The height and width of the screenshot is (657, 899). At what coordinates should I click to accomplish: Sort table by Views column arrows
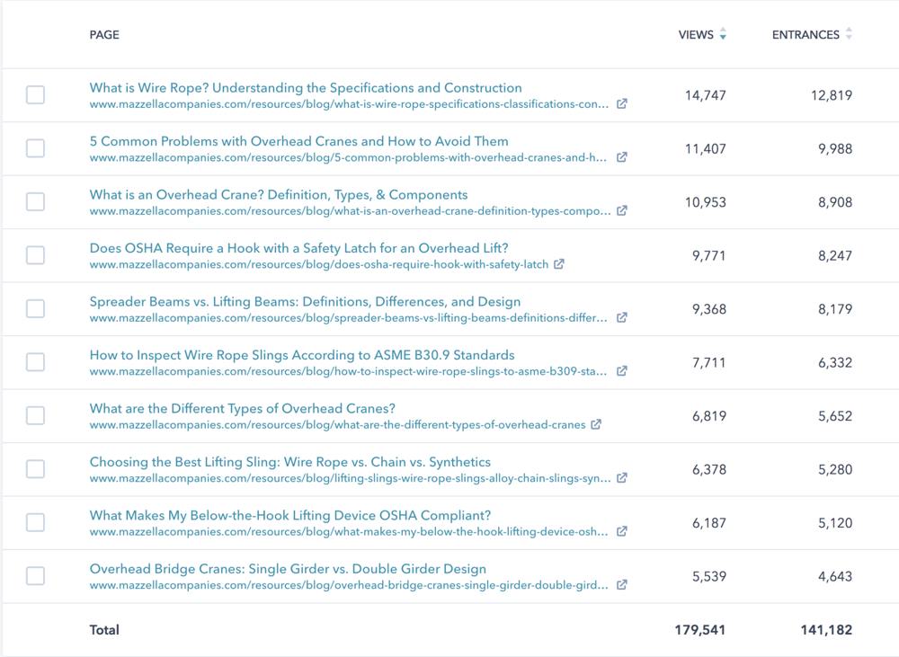(x=723, y=35)
